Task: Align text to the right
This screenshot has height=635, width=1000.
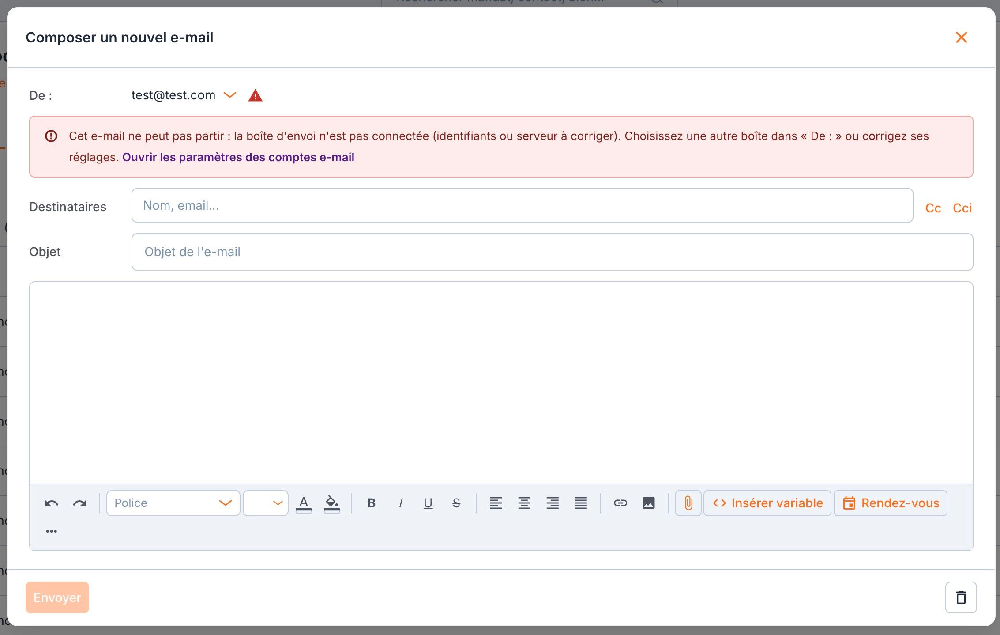Action: (553, 503)
